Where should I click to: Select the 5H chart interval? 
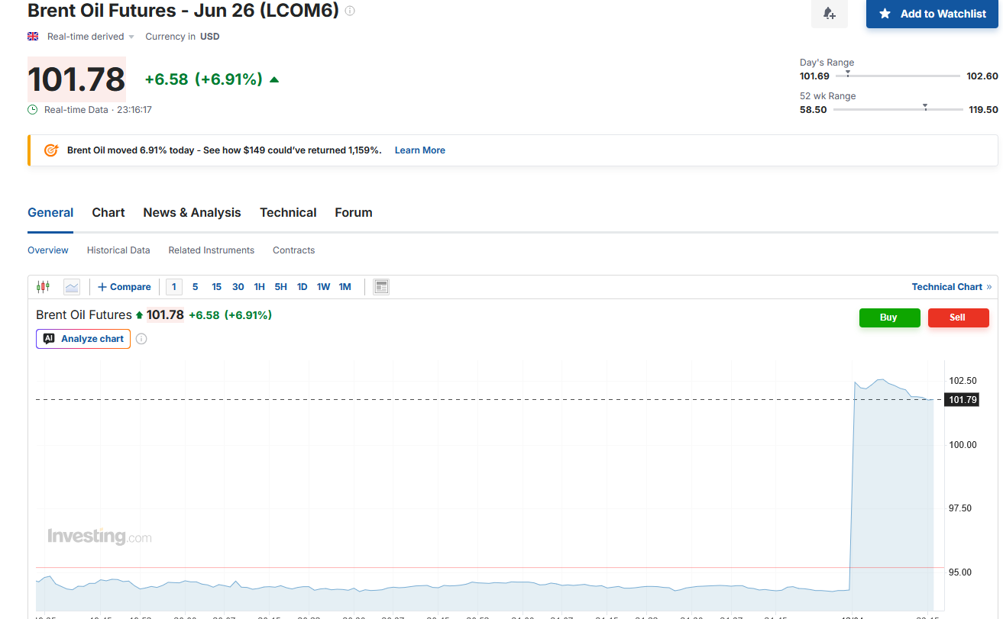point(281,287)
